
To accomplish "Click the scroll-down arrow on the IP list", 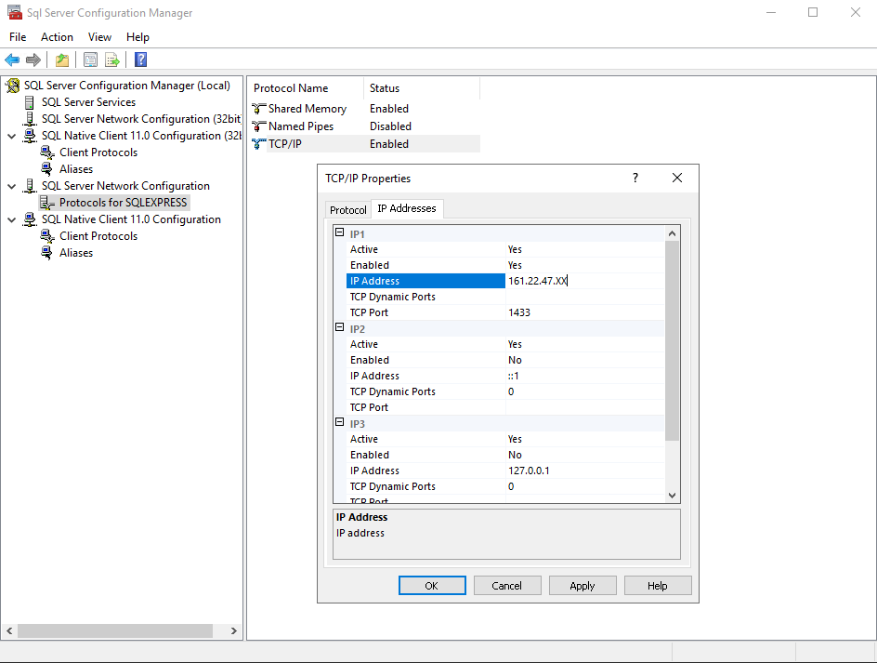I will 672,495.
